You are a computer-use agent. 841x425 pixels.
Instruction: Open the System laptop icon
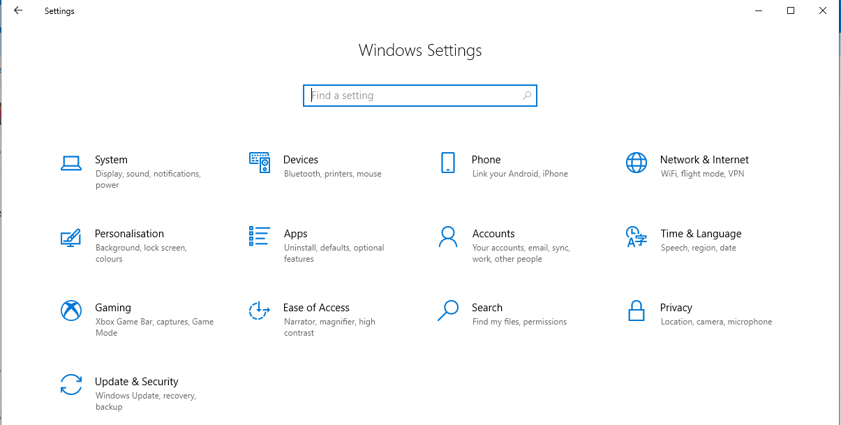pyautogui.click(x=71, y=163)
